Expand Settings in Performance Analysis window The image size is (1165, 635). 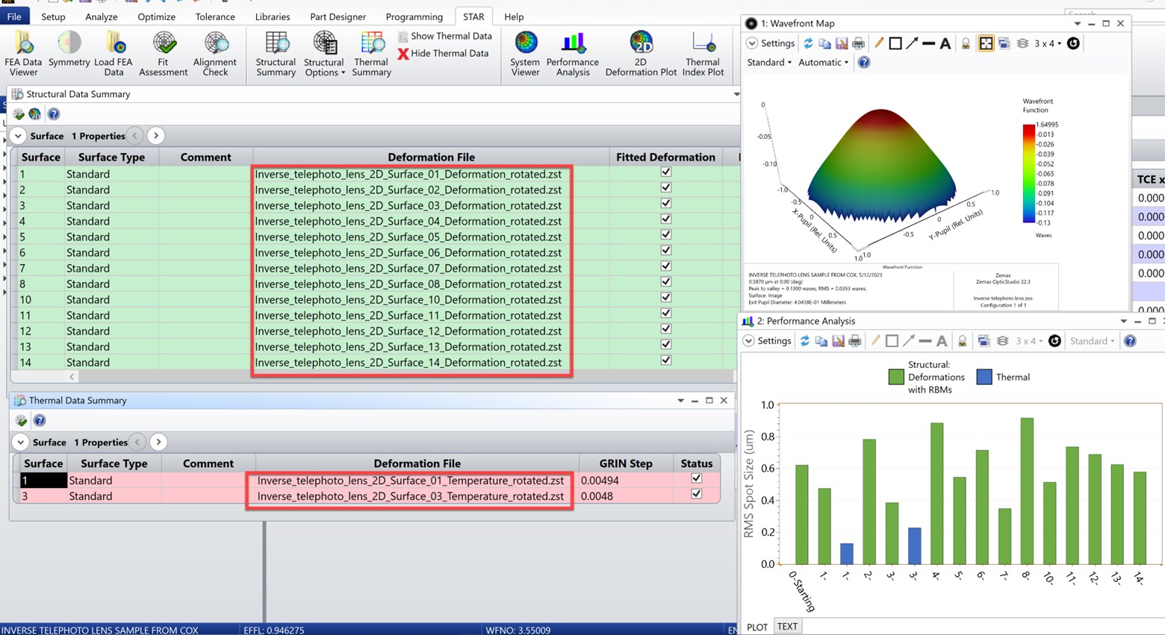[x=767, y=341]
